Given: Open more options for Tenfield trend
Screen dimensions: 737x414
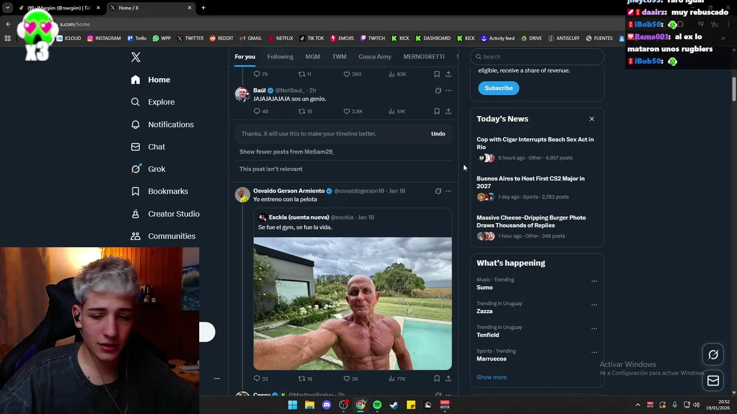Looking at the screenshot, I should pyautogui.click(x=594, y=328).
